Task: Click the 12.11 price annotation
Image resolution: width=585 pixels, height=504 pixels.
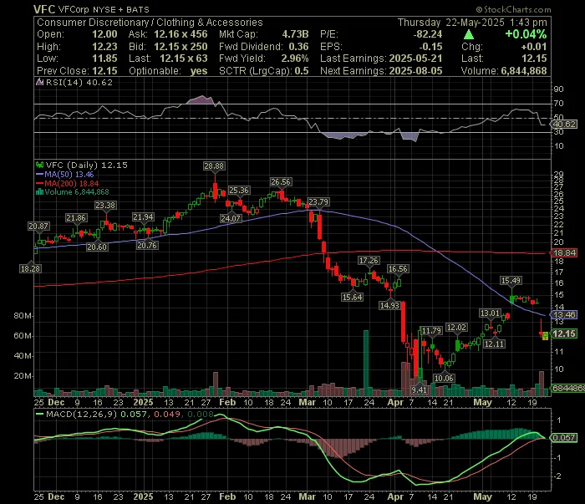Action: click(x=495, y=344)
